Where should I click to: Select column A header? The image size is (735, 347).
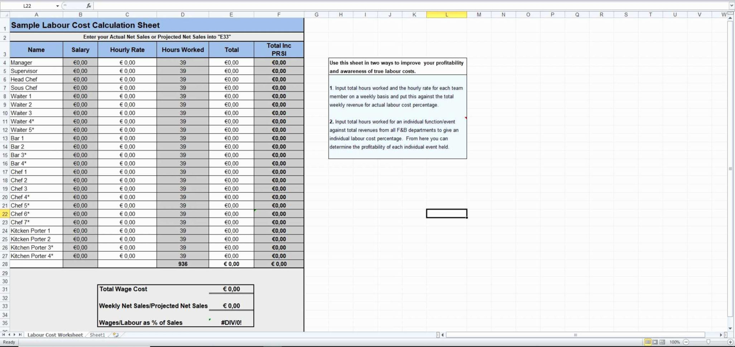click(x=36, y=15)
